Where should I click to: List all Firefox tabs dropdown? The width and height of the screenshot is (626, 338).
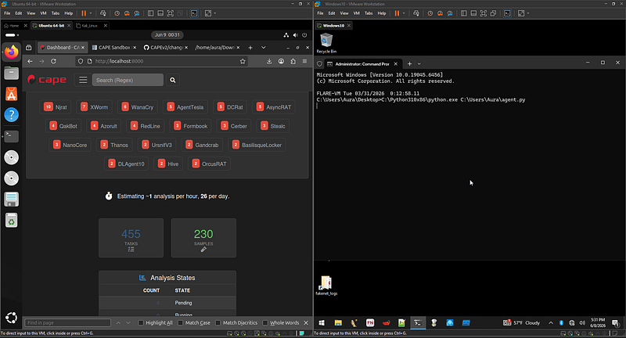click(x=264, y=48)
